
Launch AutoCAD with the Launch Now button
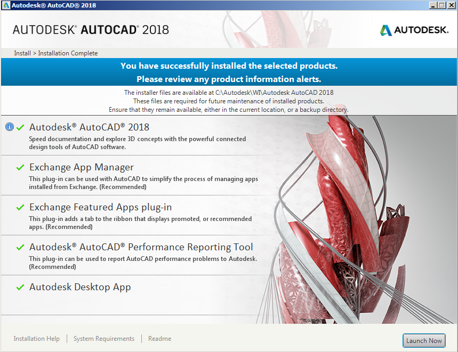(424, 340)
